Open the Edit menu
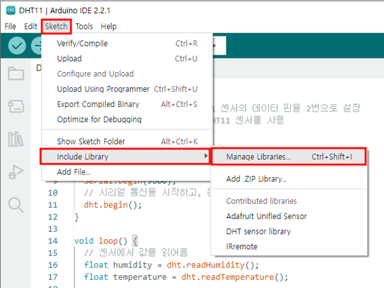The image size is (384, 288). click(x=31, y=26)
